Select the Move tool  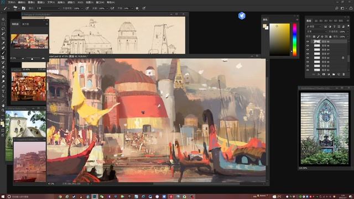[x=3, y=19]
